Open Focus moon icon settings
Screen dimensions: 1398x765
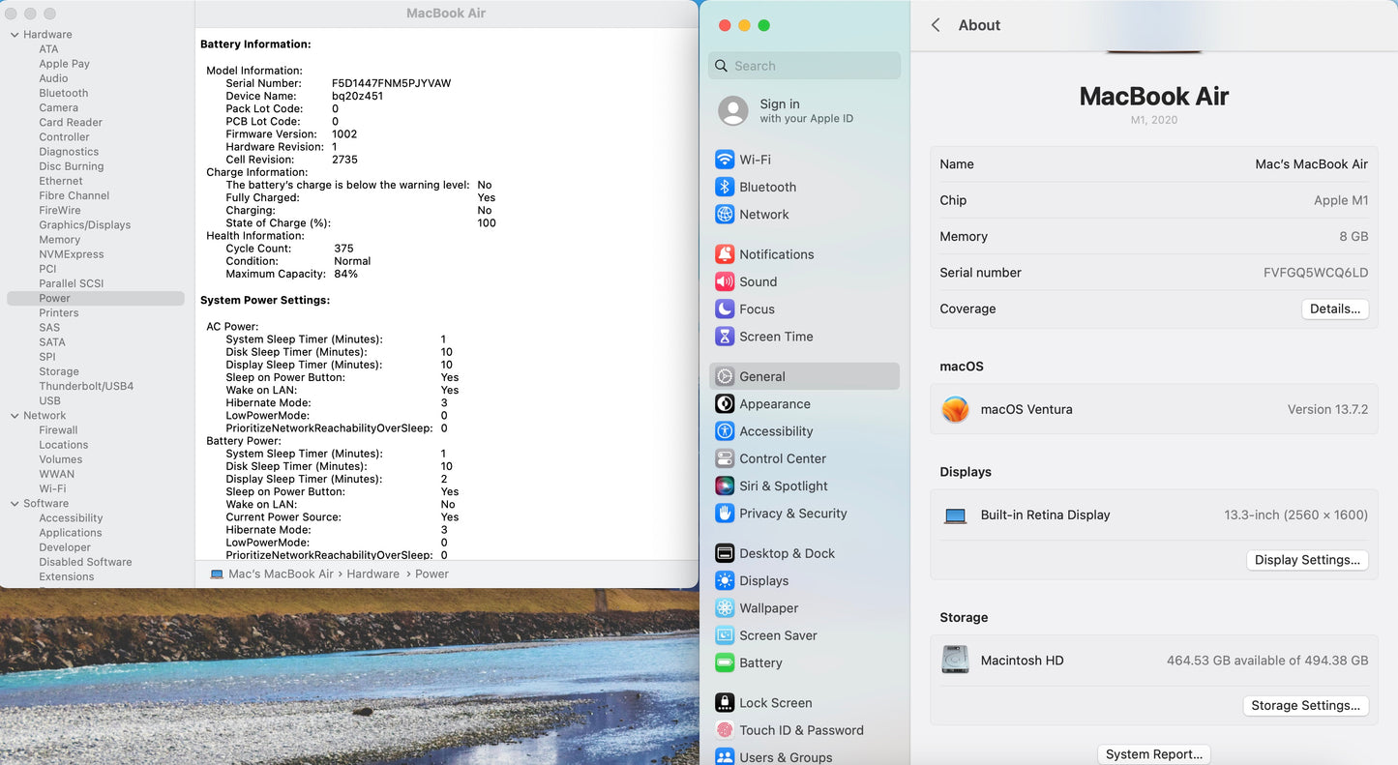[x=724, y=309]
